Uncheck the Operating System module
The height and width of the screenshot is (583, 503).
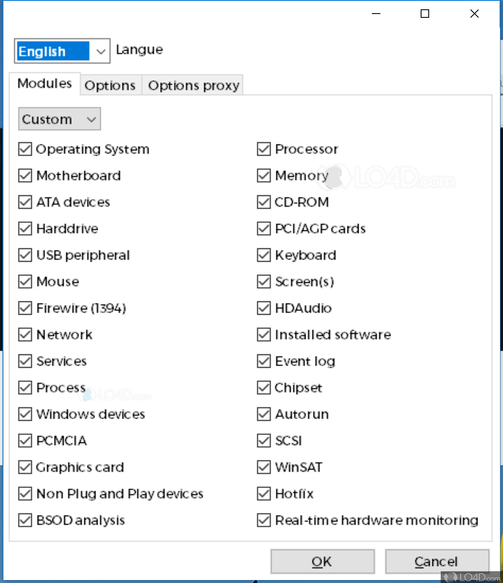point(25,149)
